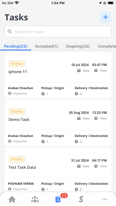Focus the Search for Task field

pos(58,32)
